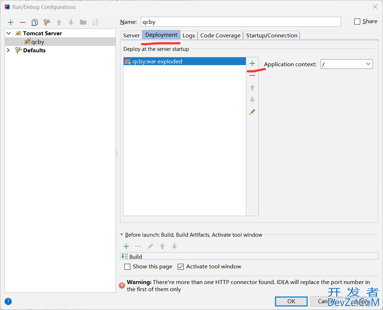Close the Run/Debug Configurations dialog
The image size is (383, 310).
point(375,7)
